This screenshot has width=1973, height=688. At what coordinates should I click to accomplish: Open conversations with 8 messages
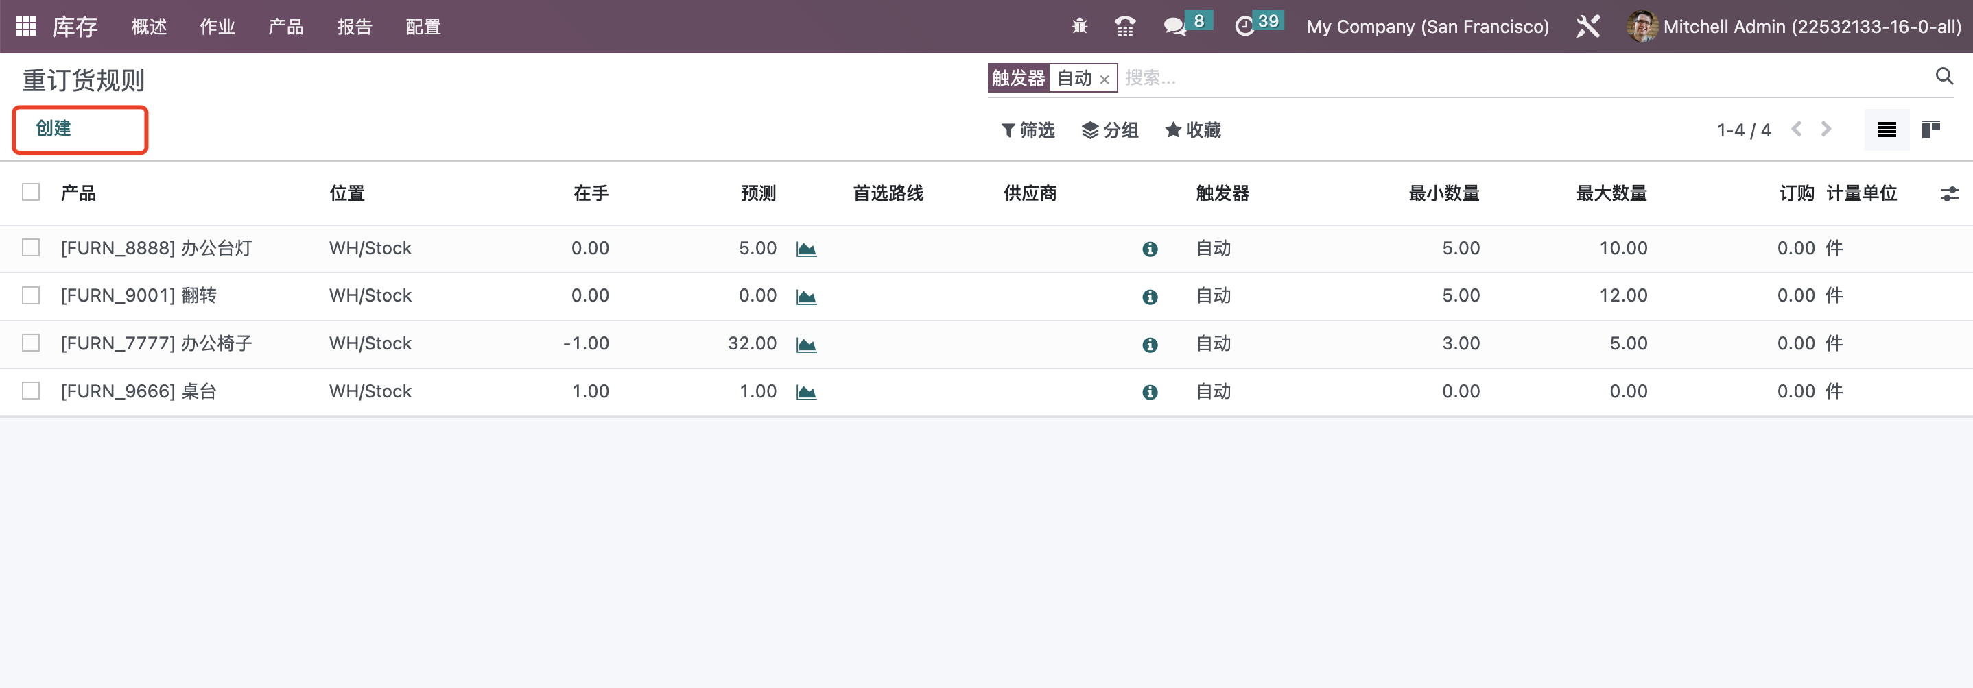(1188, 25)
